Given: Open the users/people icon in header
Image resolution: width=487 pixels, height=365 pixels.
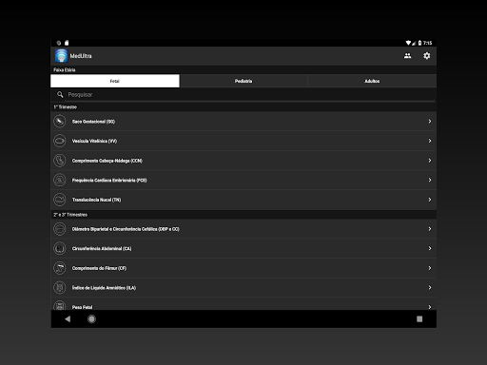Looking at the screenshot, I should (x=407, y=56).
